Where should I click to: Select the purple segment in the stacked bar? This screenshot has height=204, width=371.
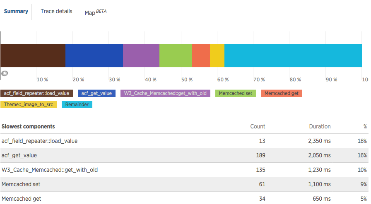141,55
